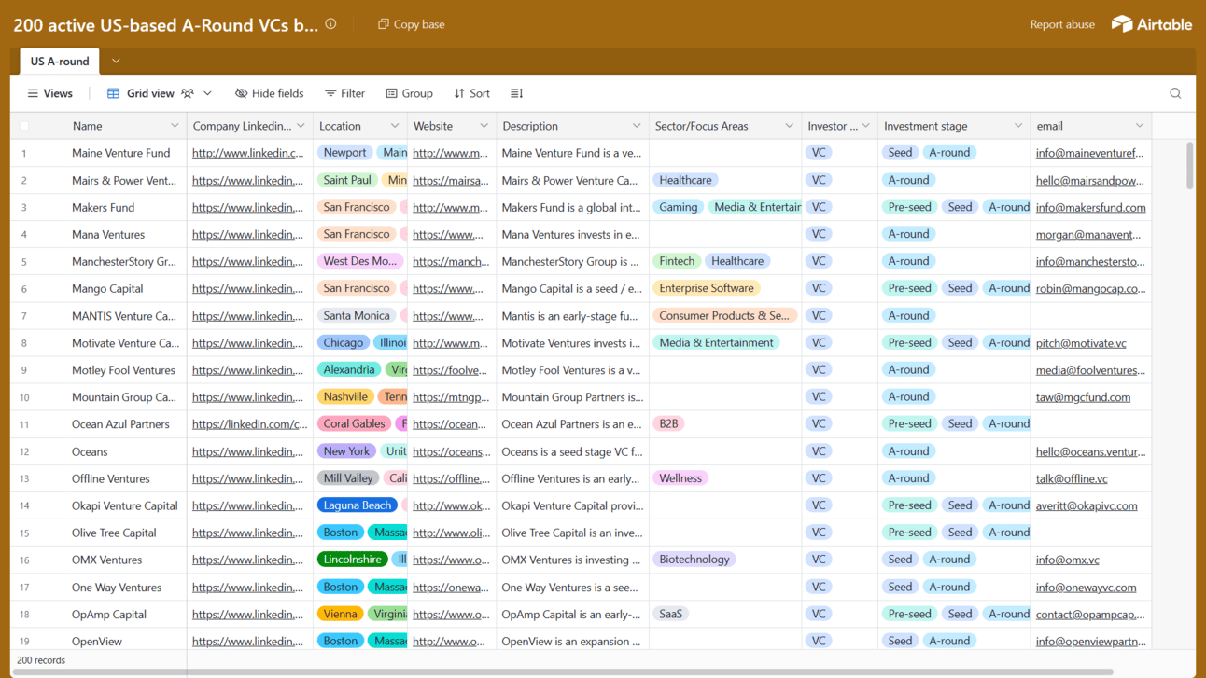Click the Copy base button
The height and width of the screenshot is (678, 1206).
click(410, 24)
